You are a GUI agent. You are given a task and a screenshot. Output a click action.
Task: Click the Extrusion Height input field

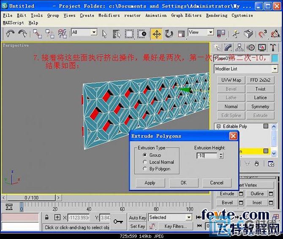coord(207,155)
